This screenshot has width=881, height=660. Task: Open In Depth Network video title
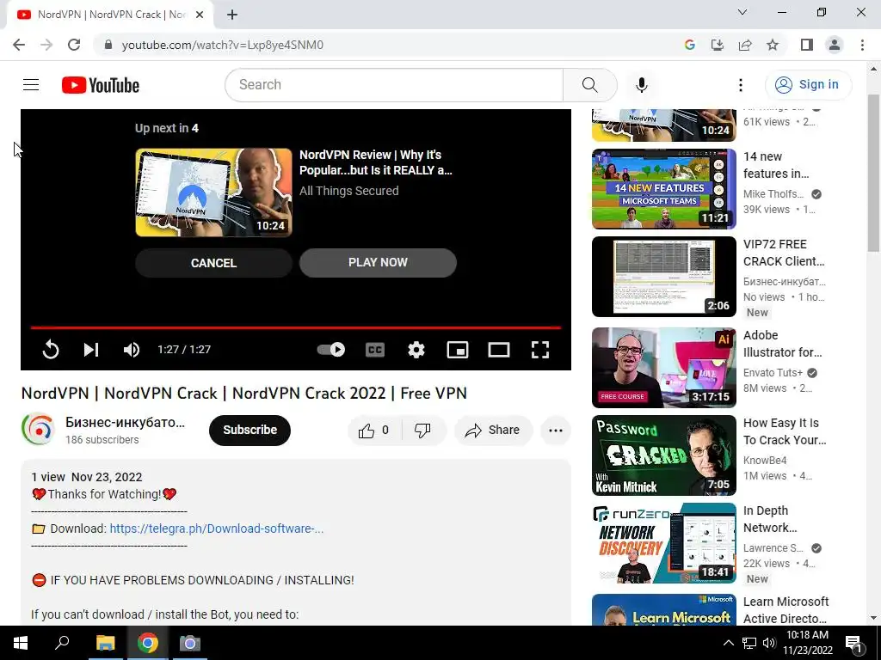point(770,519)
